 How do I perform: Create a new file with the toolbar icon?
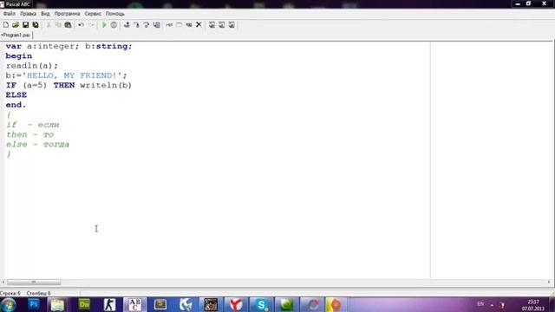coord(6,25)
